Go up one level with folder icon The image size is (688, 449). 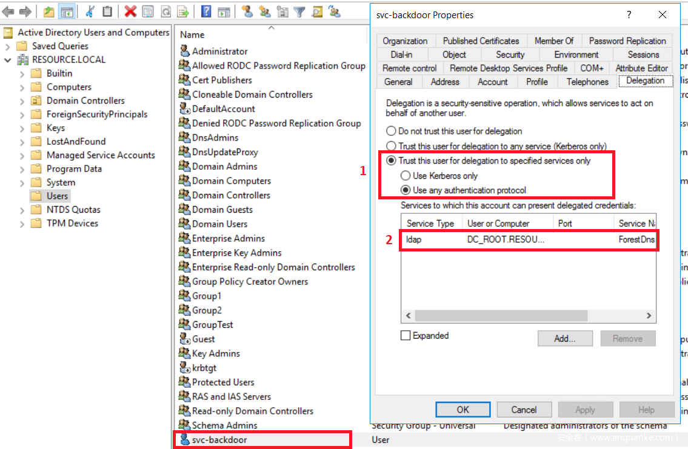pos(48,12)
